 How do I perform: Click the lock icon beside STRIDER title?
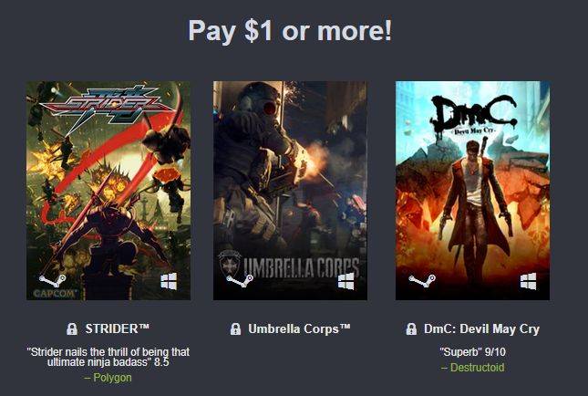pos(72,329)
